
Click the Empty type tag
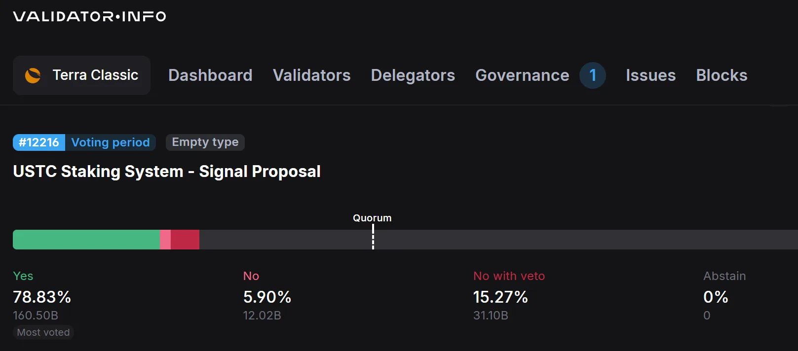pos(205,142)
